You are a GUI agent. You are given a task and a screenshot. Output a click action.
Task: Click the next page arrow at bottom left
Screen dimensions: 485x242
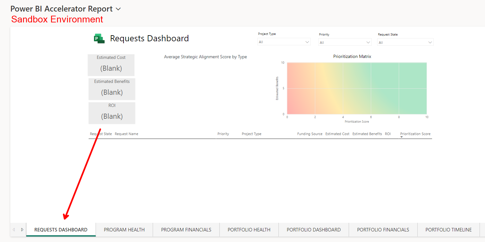point(22,230)
